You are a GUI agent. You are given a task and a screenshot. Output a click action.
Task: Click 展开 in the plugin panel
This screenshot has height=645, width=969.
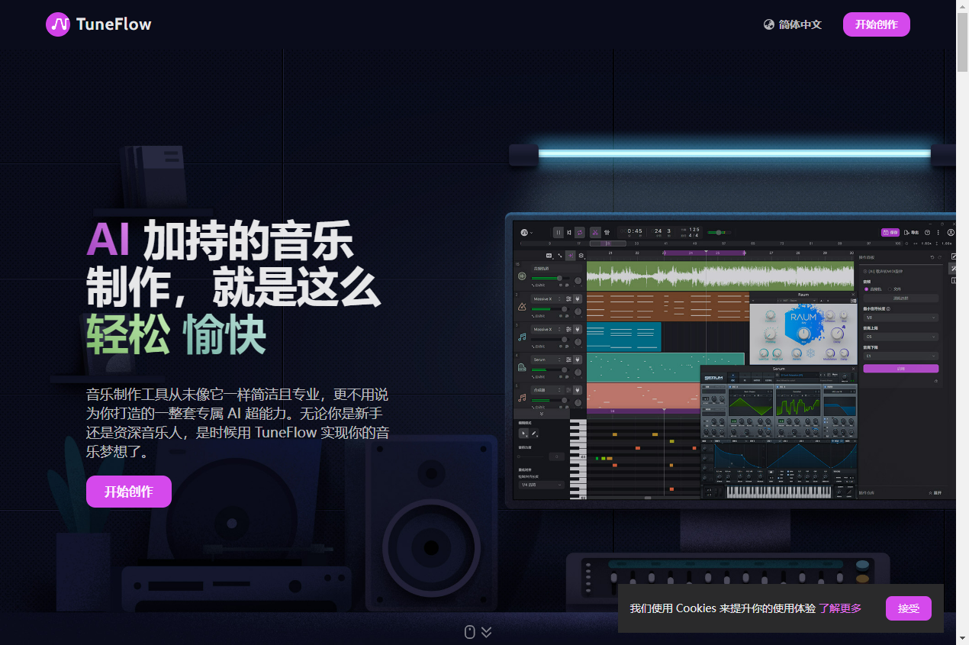point(935,493)
